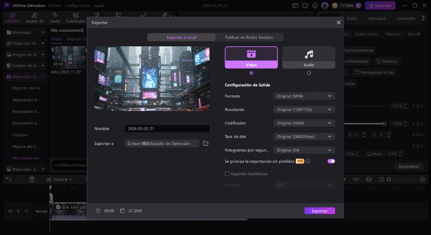Enable the Exportar Subtítulos checkbox
Viewport: 431px width, 235px height.
click(227, 174)
